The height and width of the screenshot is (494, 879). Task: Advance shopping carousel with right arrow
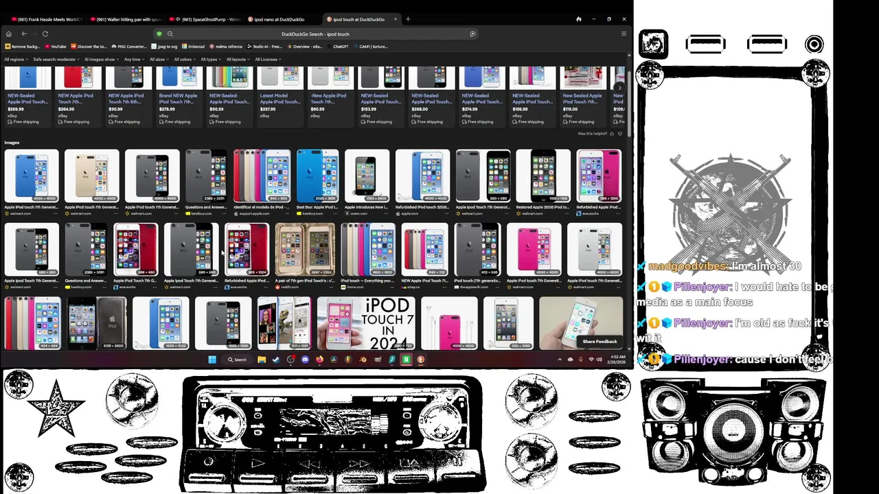(619, 88)
